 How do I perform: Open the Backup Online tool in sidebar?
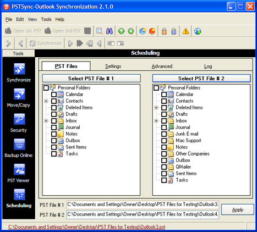click(19, 148)
